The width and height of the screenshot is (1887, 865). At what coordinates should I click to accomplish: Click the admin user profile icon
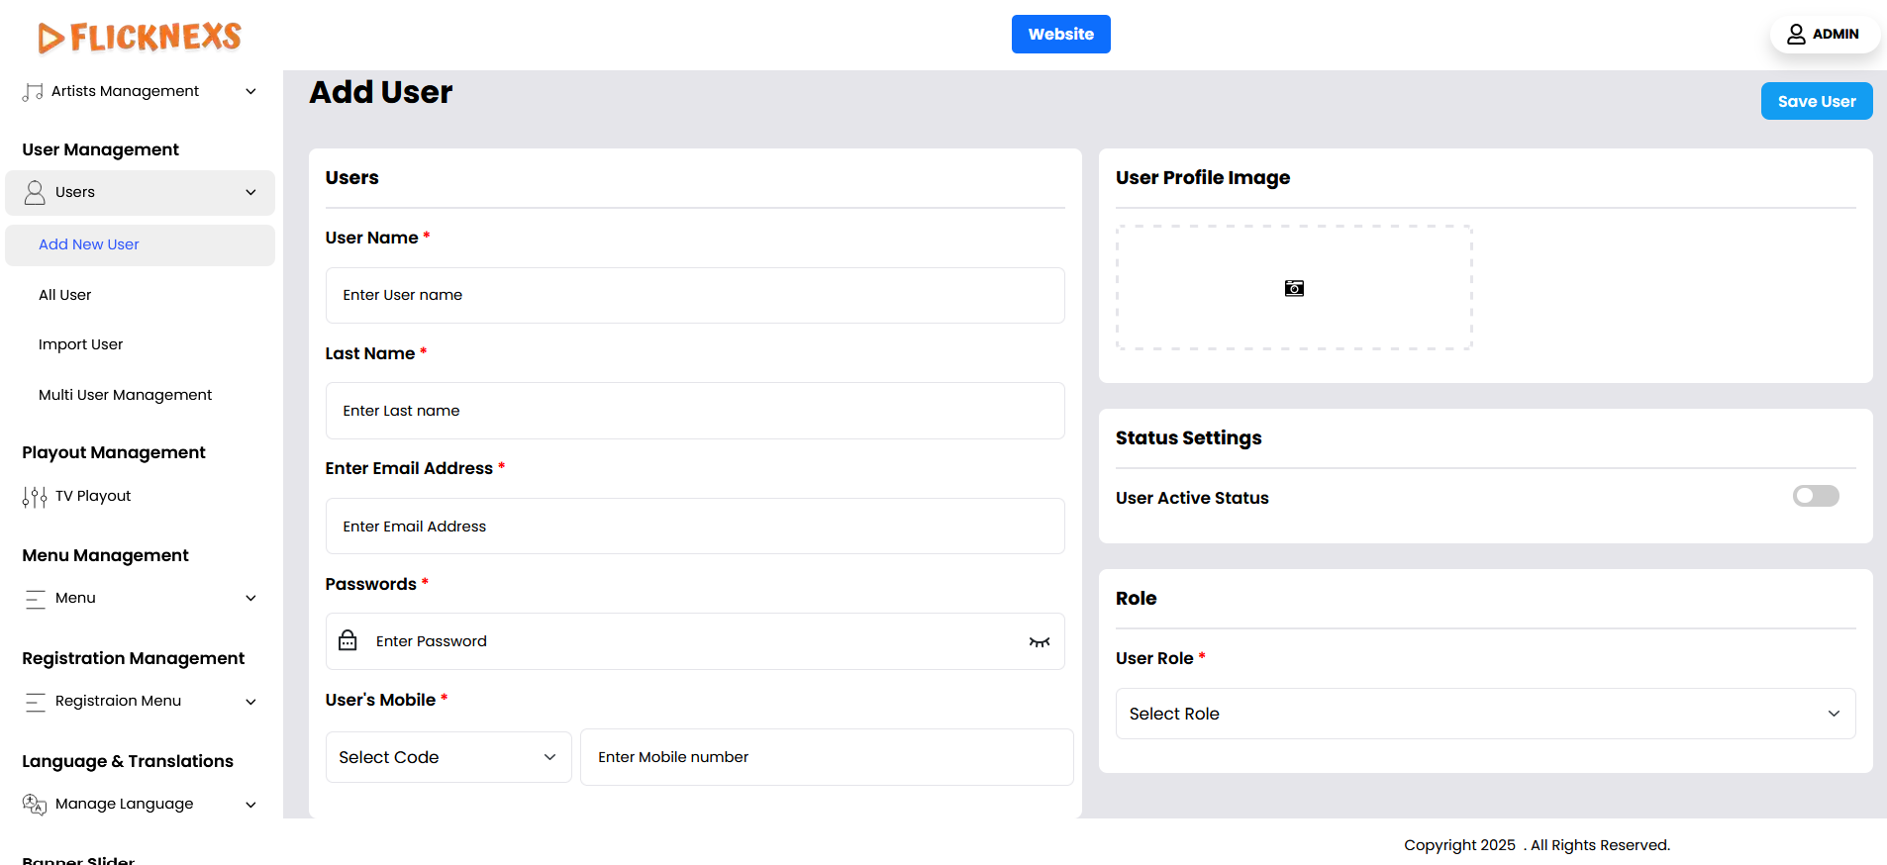[x=1796, y=35]
